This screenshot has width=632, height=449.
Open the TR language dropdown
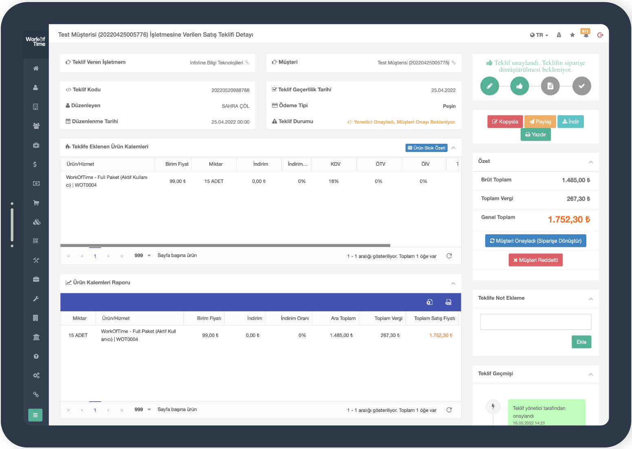(539, 35)
